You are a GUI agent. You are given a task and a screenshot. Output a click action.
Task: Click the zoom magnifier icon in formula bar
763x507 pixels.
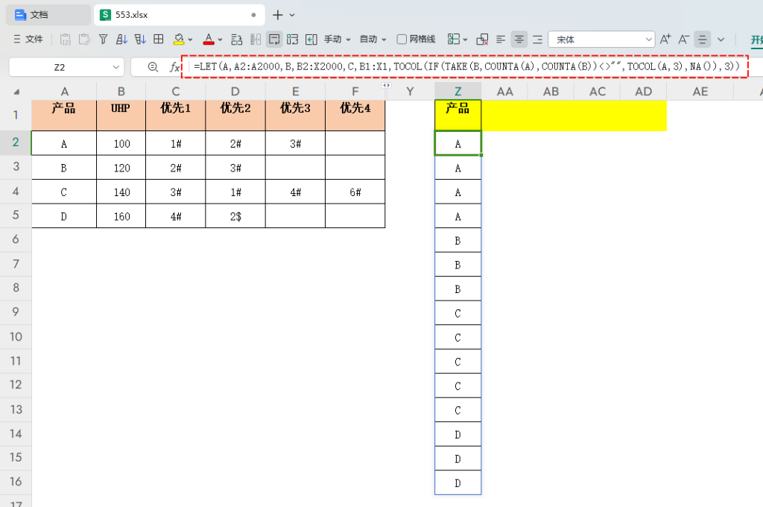point(153,67)
